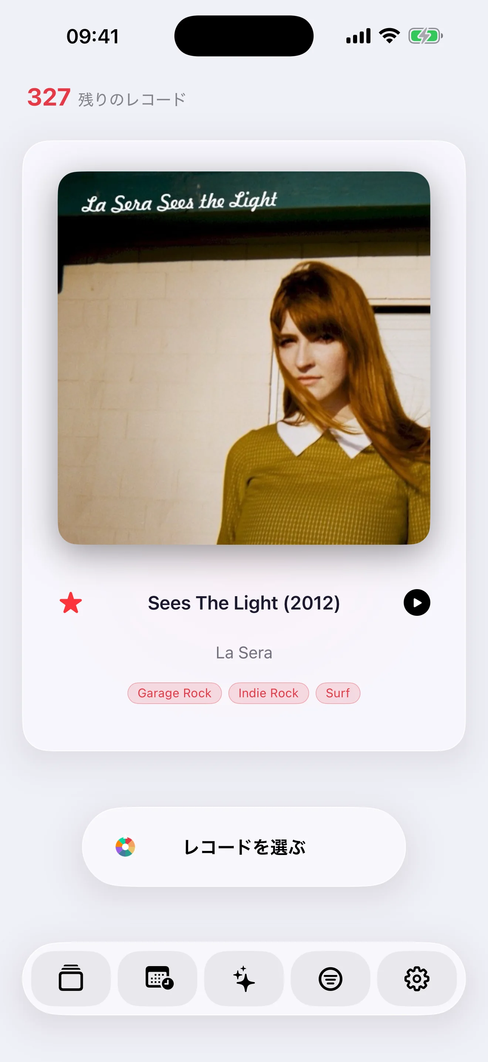The height and width of the screenshot is (1062, 488).
Task: Click the colorful wheel icon
Action: (x=125, y=847)
